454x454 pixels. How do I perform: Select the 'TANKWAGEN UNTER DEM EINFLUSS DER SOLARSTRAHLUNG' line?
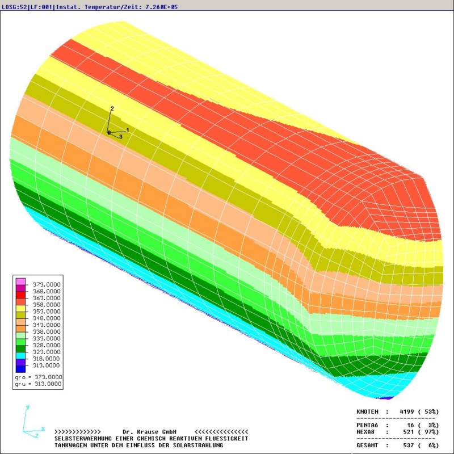(x=138, y=445)
